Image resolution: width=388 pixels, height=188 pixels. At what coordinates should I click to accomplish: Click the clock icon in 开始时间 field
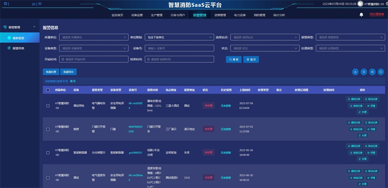tap(63, 60)
